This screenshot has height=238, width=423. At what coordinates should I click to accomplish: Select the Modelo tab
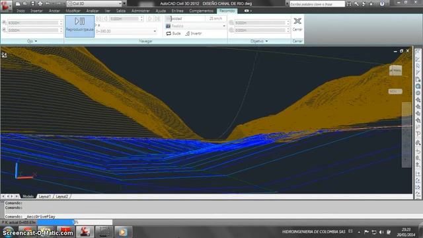pyautogui.click(x=28, y=196)
